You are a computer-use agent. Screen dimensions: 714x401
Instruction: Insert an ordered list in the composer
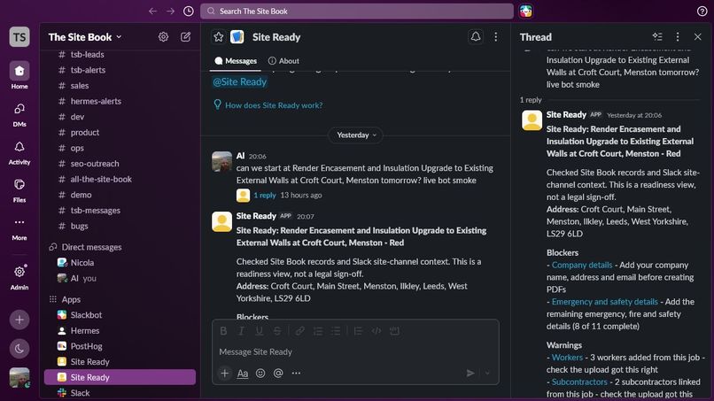click(318, 331)
